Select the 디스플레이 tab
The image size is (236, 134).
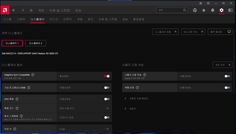click(x=37, y=19)
